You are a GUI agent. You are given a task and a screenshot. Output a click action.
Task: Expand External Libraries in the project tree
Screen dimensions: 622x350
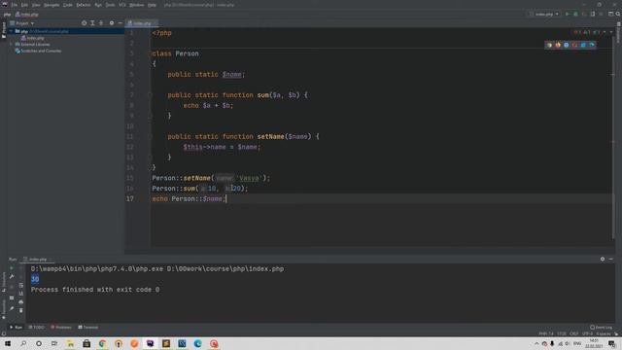[x=11, y=45]
